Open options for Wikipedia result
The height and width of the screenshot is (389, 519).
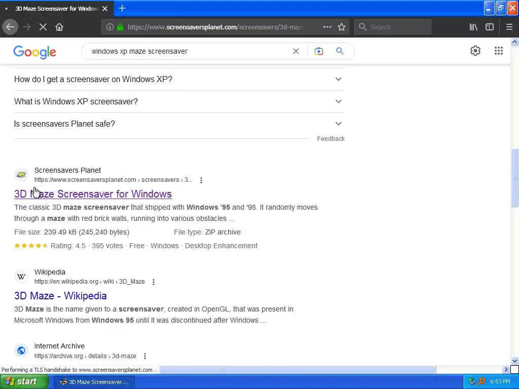153,282
